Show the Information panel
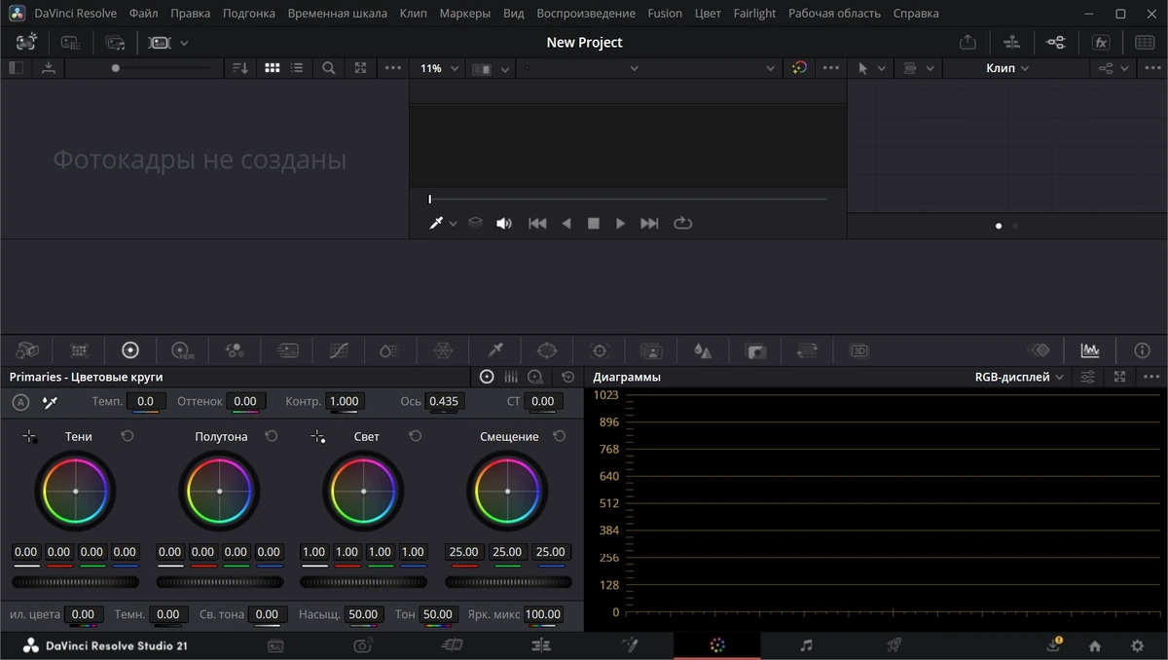This screenshot has height=660, width=1168. pos(1143,350)
